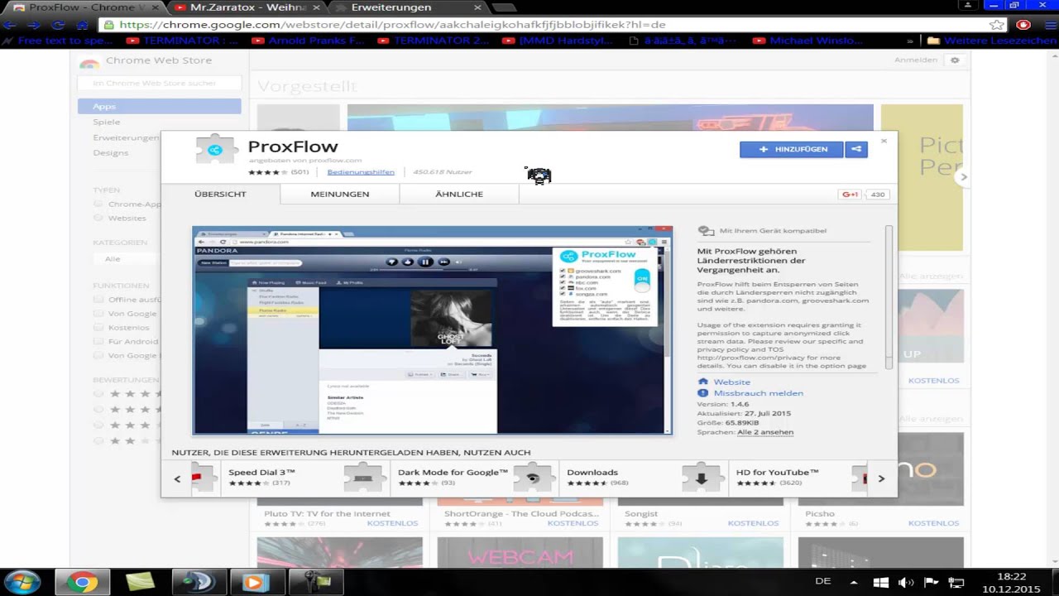This screenshot has height=596, width=1059.
Task: Click the Google +1 button
Action: (x=850, y=195)
